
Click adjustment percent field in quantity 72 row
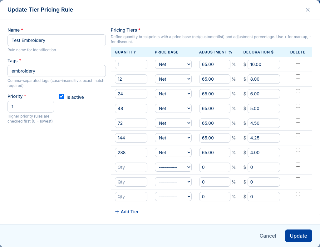click(215, 123)
